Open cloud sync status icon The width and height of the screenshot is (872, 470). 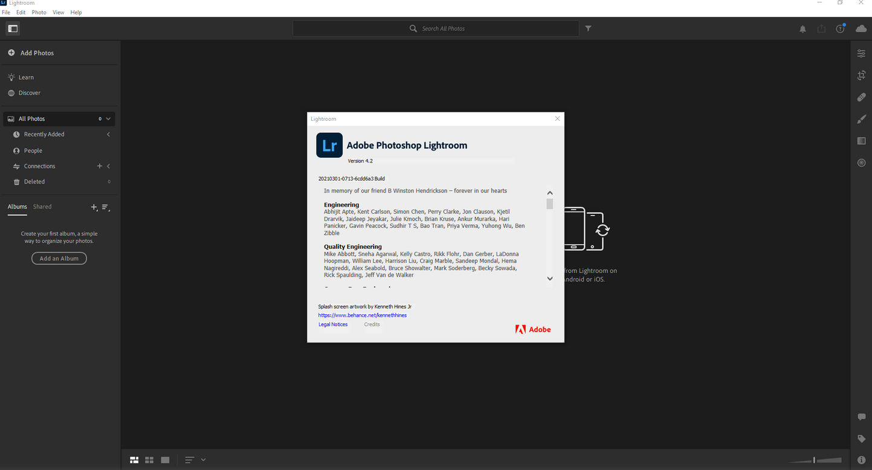tap(861, 28)
